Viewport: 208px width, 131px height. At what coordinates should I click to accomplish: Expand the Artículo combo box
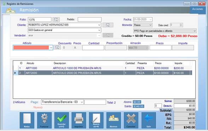[51, 48]
